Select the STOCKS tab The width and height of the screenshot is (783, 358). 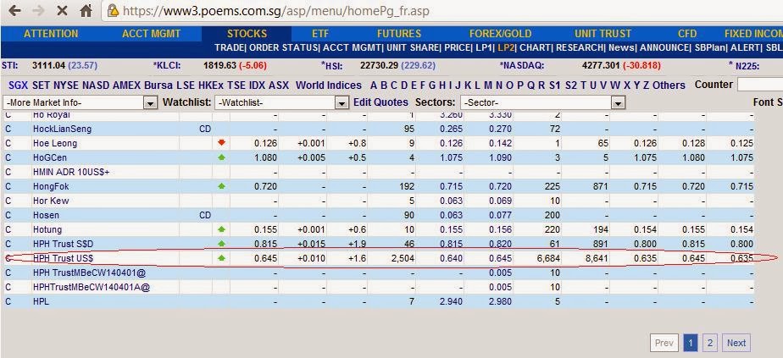[x=247, y=34]
